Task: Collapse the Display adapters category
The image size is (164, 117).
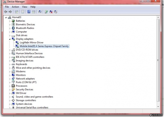Action: point(10,39)
